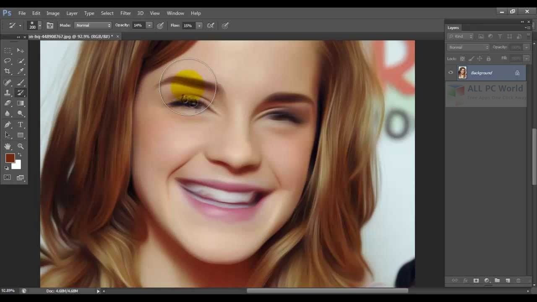Open the layer Kind filter dropdown
Screen dimensions: 537x302
pos(460,36)
